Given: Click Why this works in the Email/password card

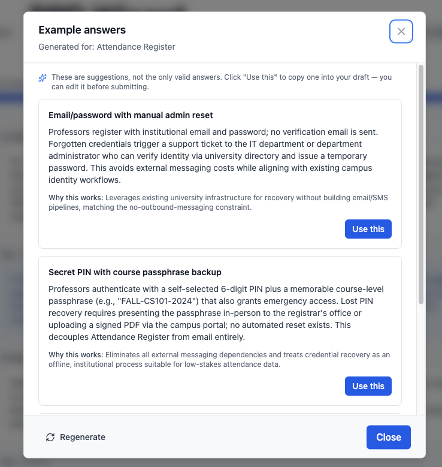Looking at the screenshot, I should 76,197.
